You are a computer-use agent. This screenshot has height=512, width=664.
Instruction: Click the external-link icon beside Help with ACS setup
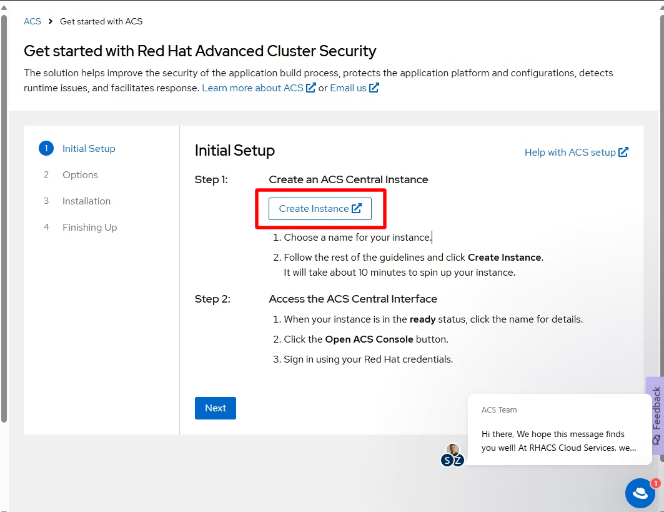(622, 152)
